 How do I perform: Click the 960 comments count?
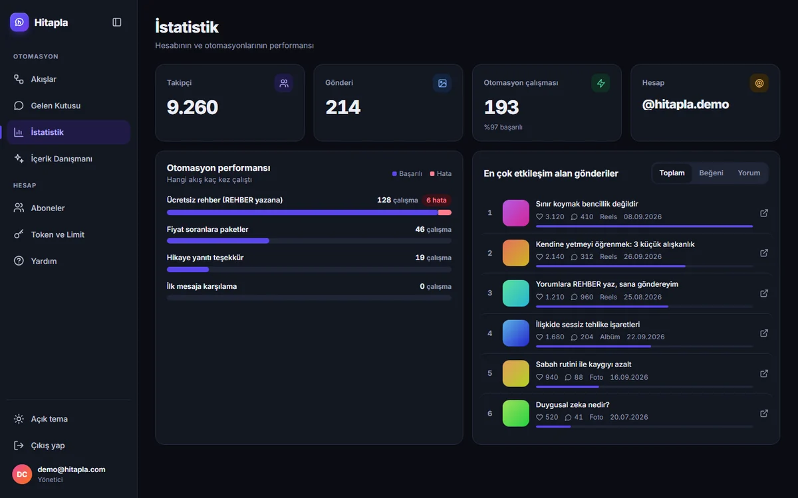[582, 297]
